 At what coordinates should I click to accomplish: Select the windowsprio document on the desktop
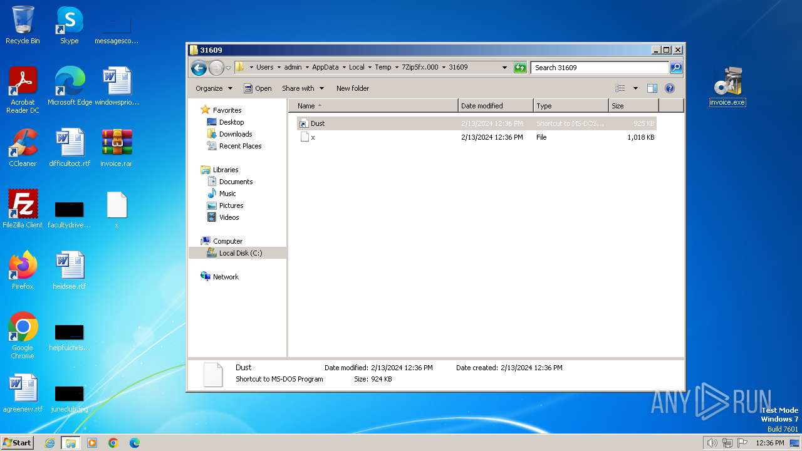(117, 86)
